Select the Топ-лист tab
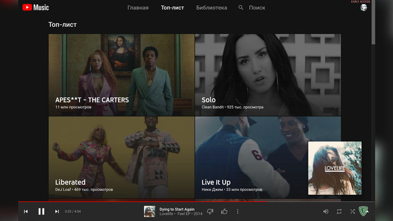 pos(172,8)
